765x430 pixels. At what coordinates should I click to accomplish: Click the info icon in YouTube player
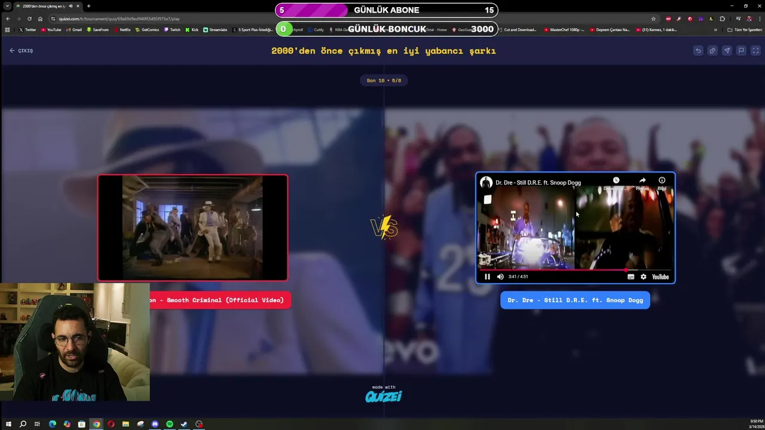(662, 180)
